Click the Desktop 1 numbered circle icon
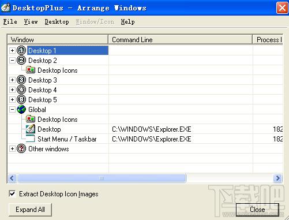289x220 pixels. [x=21, y=51]
